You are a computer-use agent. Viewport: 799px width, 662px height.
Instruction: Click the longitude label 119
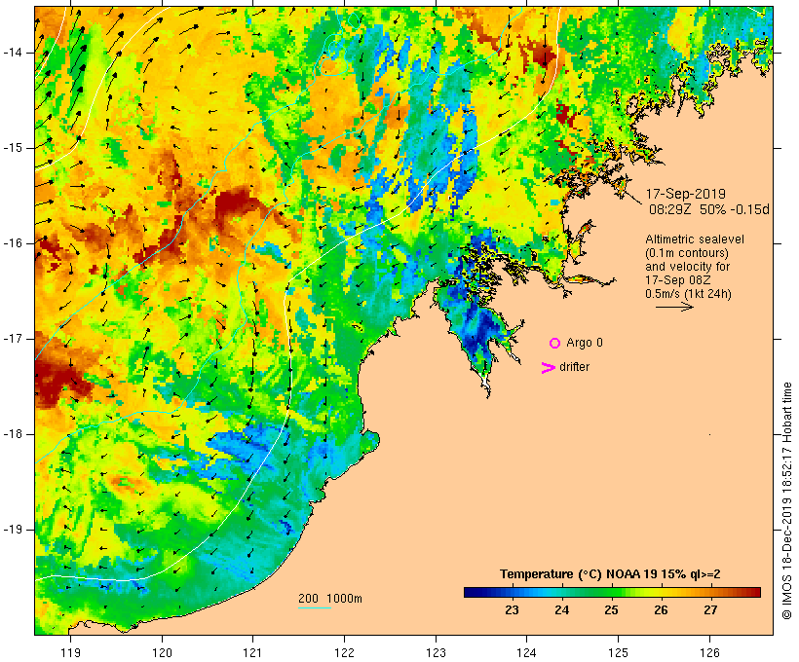click(70, 652)
